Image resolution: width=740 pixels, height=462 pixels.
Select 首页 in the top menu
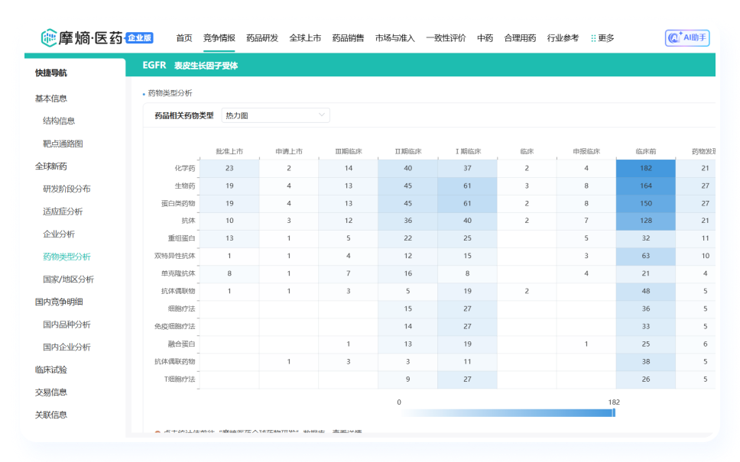pos(184,38)
